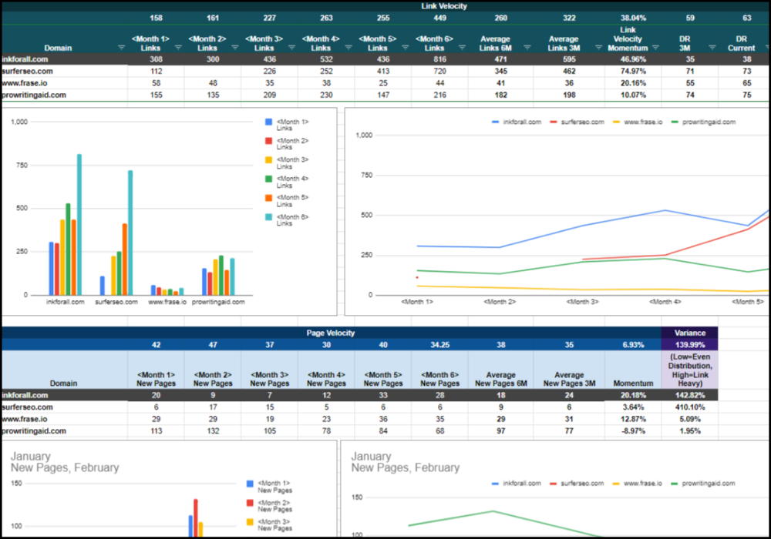Open filter icon for Month 4 Links column
Screen dimensions: 771x539
tap(348, 48)
